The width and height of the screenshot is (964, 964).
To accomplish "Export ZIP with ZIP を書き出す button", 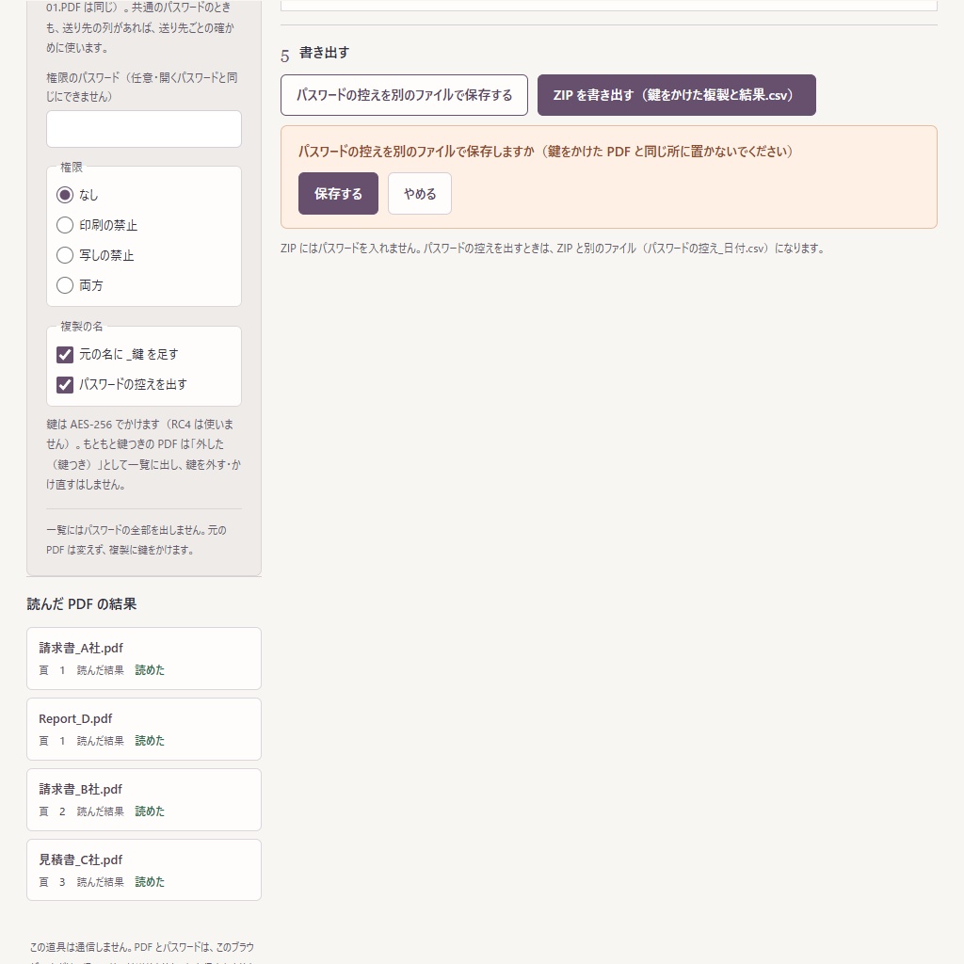I will click(676, 95).
